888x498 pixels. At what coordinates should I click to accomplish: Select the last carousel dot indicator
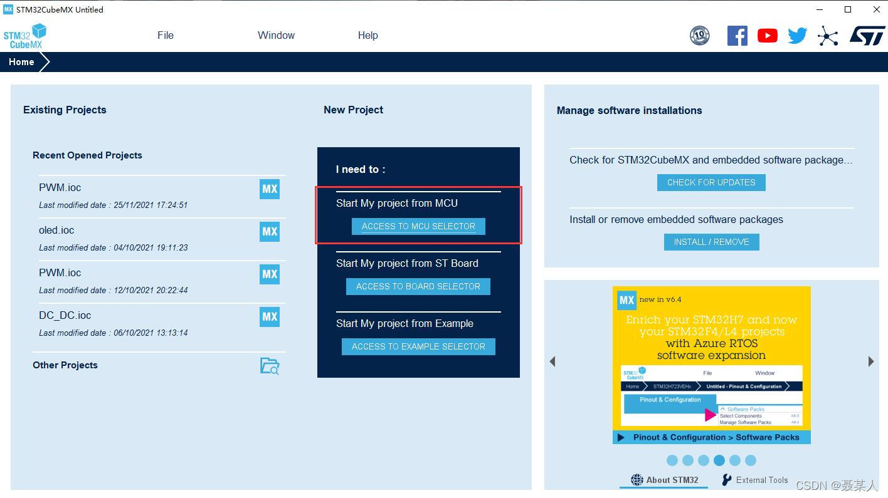751,460
